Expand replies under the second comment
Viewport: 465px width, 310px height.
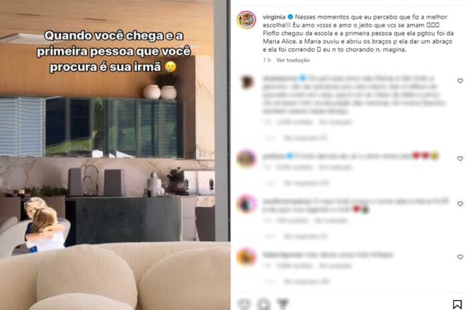(x=307, y=183)
